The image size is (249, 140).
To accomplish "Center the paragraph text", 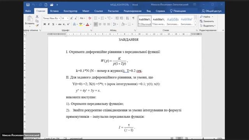I will (x=100, y=24).
